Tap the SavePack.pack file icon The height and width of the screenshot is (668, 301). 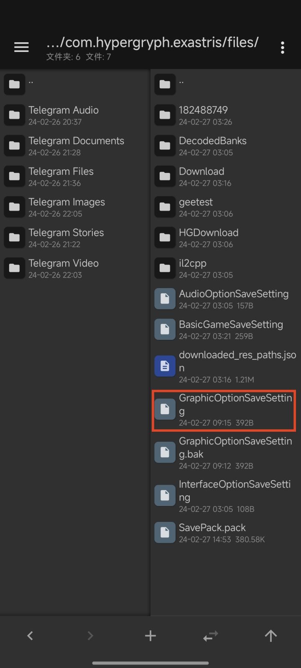(x=165, y=532)
